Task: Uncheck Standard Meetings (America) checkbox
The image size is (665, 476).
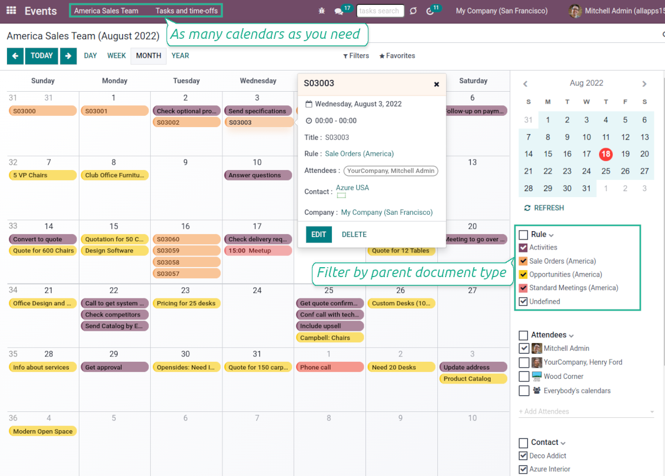Action: [x=523, y=288]
